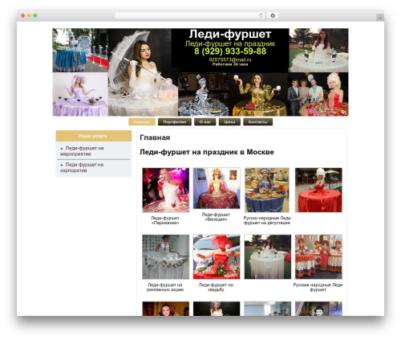Open a new tab with the plus button

coord(380,18)
